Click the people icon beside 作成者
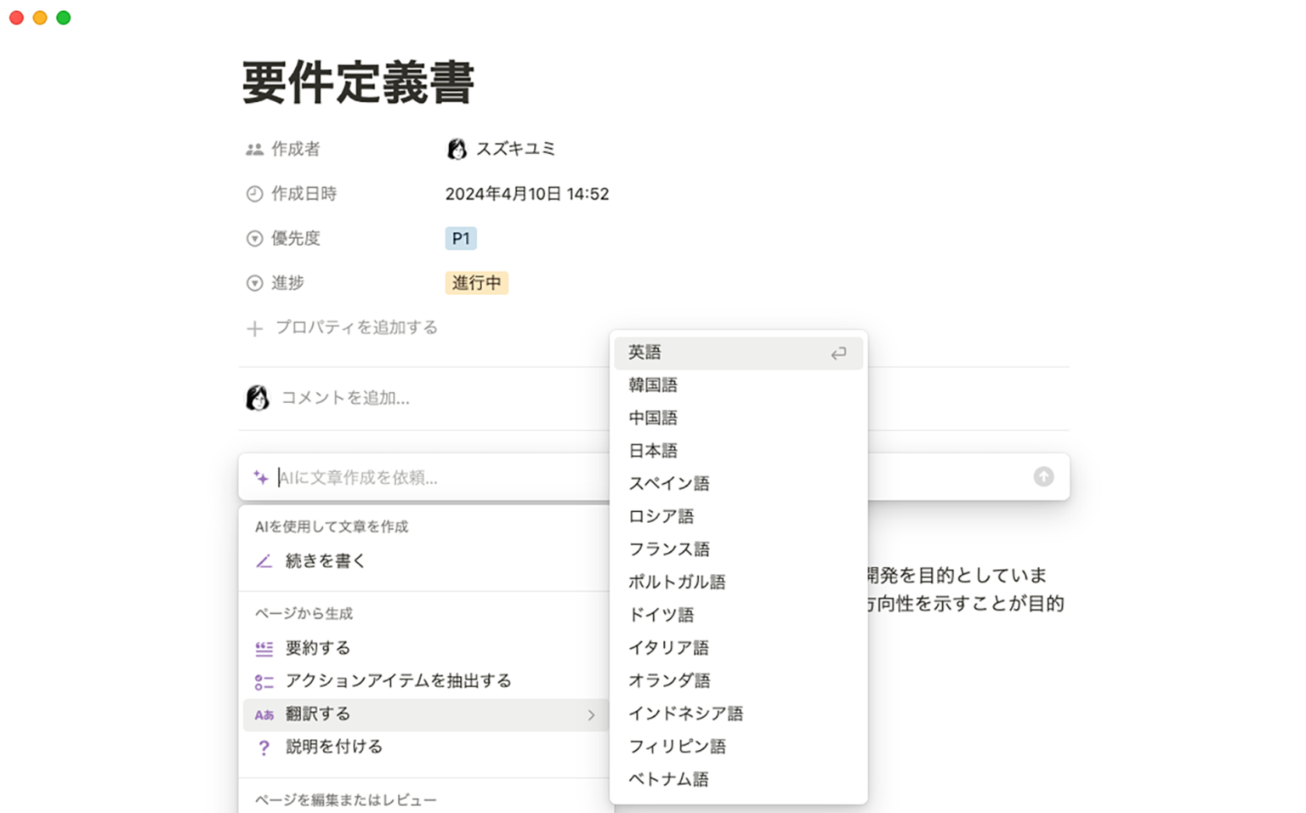Image resolution: width=1306 pixels, height=813 pixels. pos(254,148)
